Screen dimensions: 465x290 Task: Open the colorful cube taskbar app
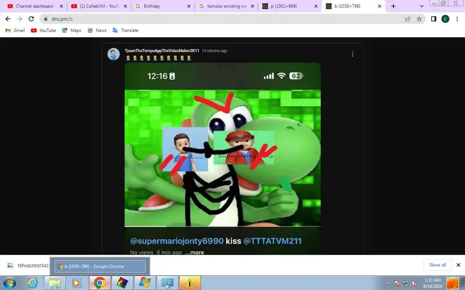(x=122, y=283)
